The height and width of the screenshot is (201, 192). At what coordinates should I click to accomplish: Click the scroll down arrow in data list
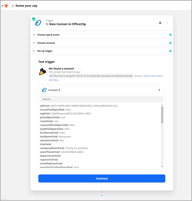pyautogui.click(x=162, y=167)
